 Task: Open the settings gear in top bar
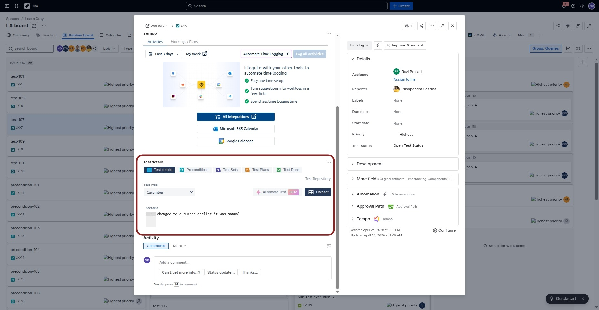(x=582, y=6)
